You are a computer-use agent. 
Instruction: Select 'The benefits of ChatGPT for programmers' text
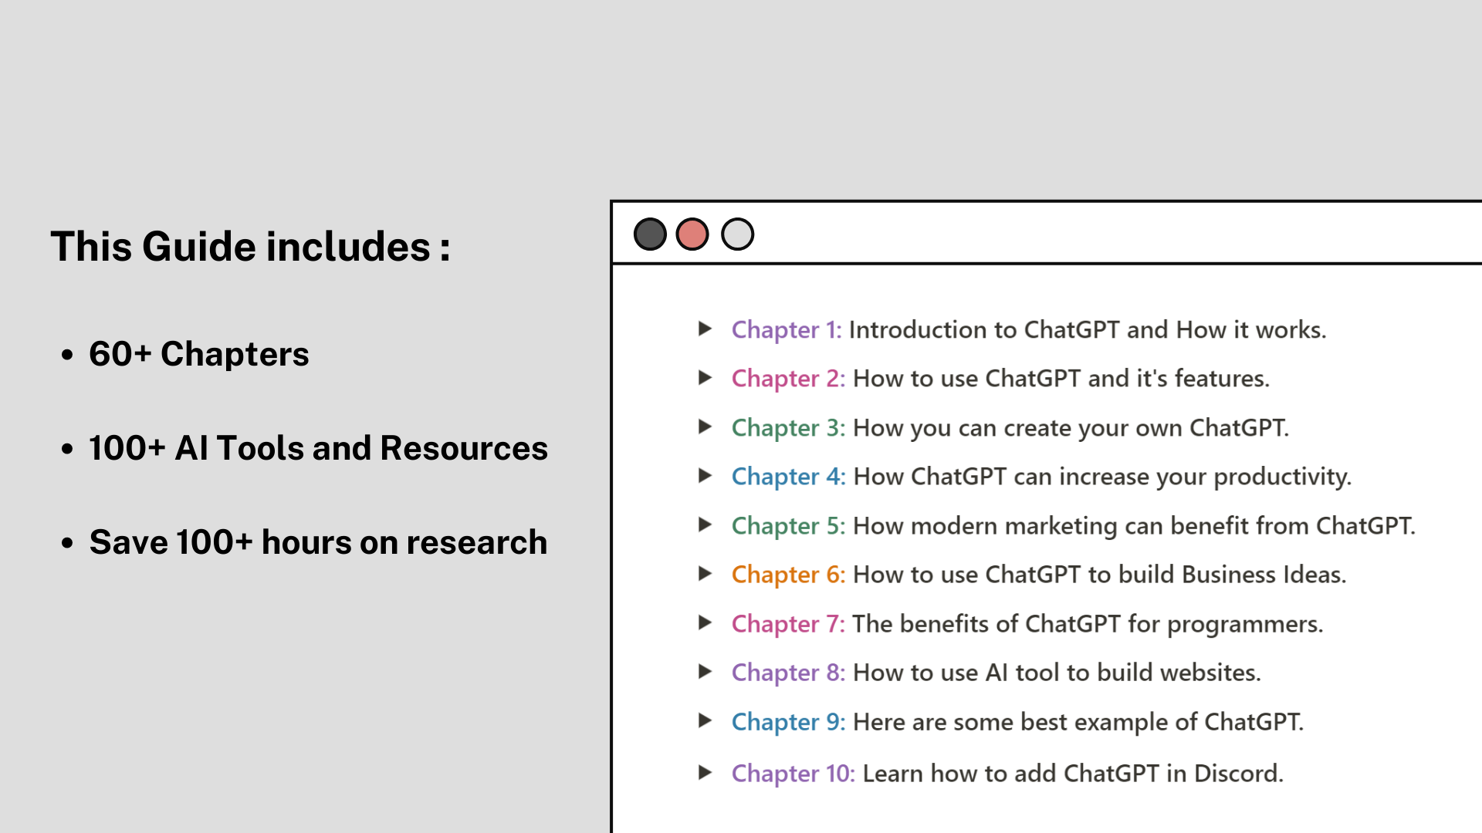[x=1088, y=624]
